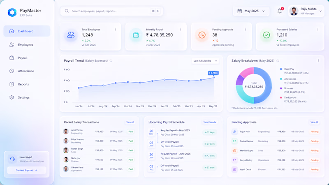The image size is (329, 185).
Task: Open Attendance in the sidebar
Action: click(x=27, y=71)
